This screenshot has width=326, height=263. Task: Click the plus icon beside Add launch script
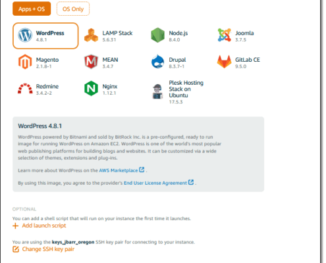click(x=15, y=226)
